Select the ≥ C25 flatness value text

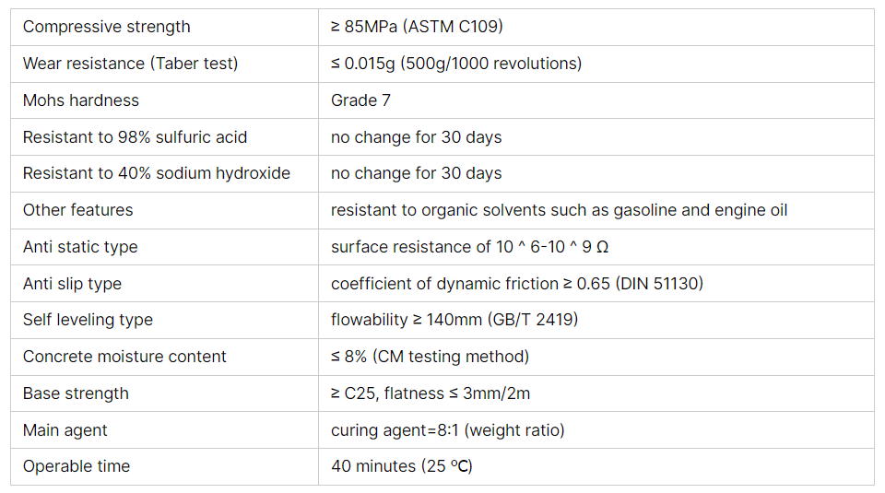tap(431, 393)
